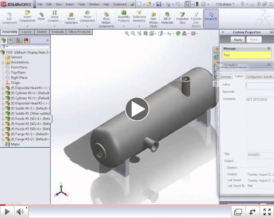Click the video progress bar

137,204
